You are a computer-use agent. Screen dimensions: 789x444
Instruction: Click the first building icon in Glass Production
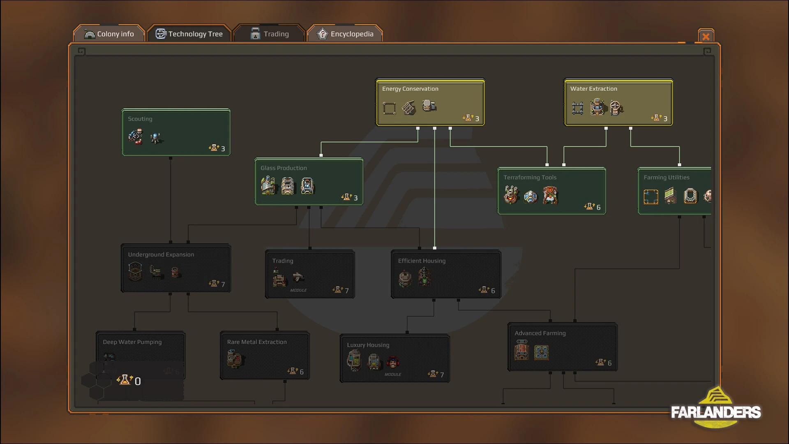coord(268,185)
